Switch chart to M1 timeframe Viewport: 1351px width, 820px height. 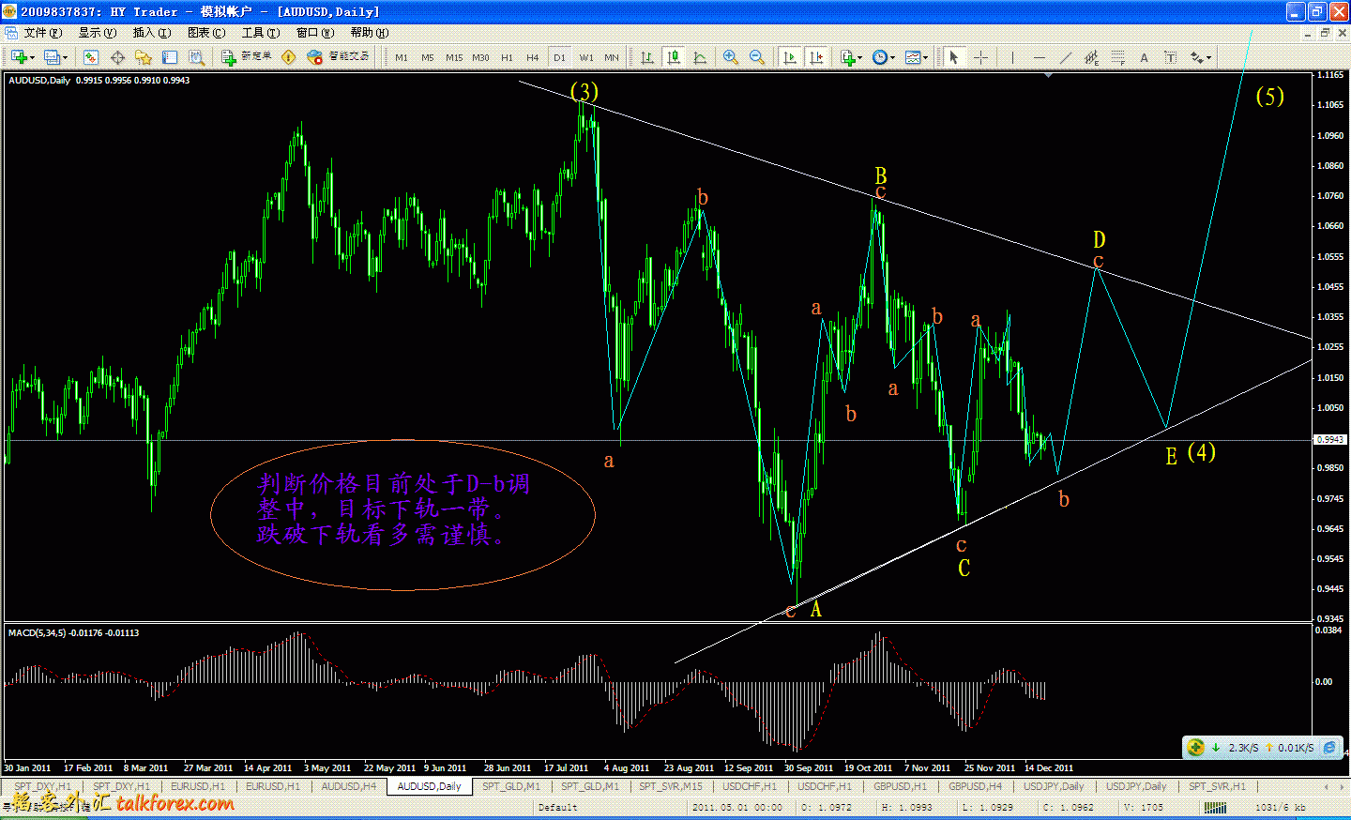click(402, 57)
